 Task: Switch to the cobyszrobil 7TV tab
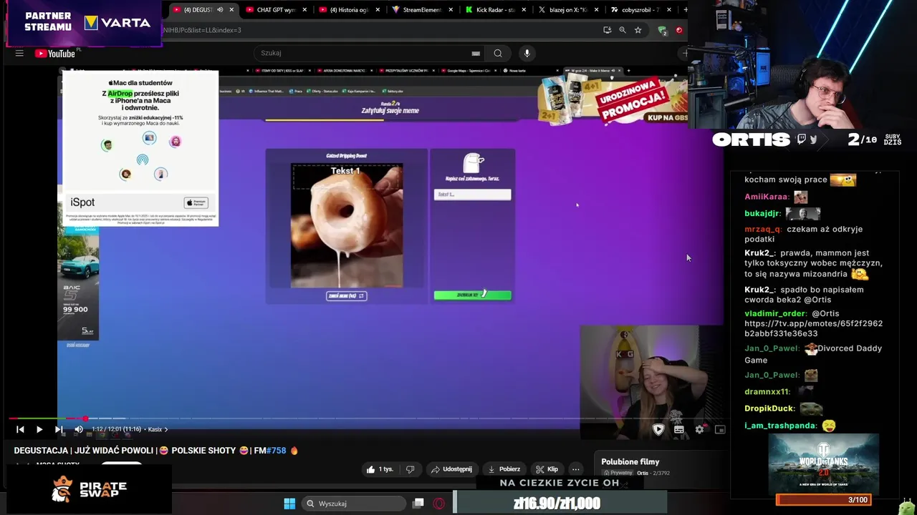641,10
